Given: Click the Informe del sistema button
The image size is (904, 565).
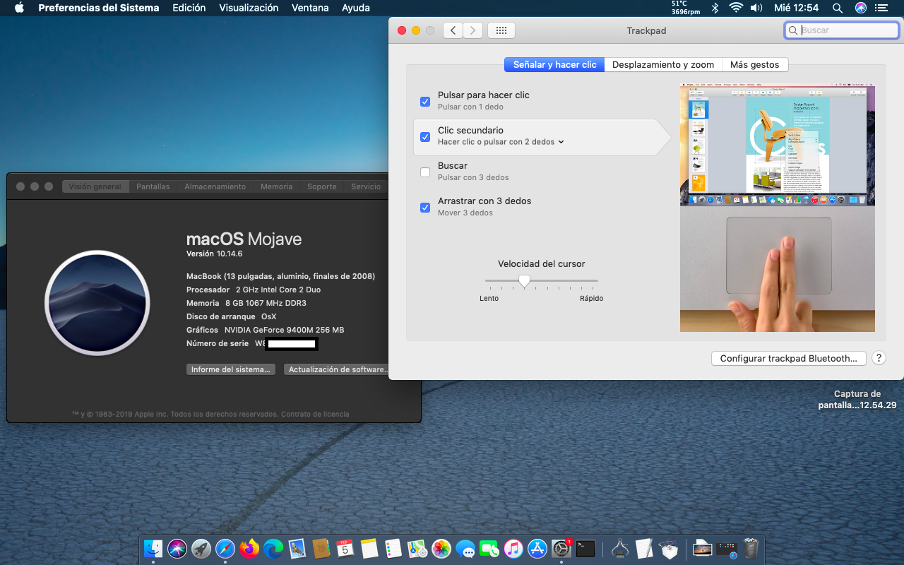Looking at the screenshot, I should pos(231,369).
